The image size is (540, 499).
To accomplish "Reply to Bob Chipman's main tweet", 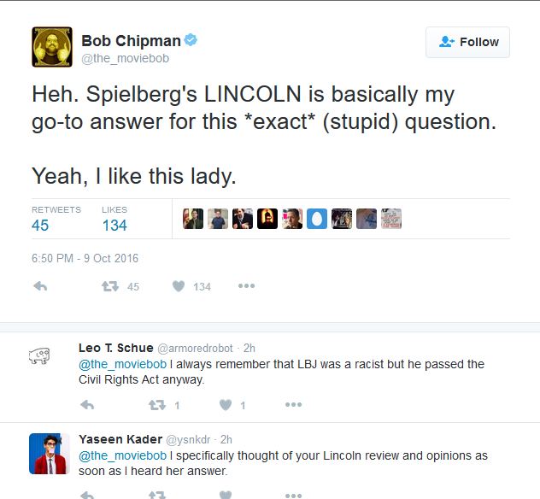I will point(40,286).
